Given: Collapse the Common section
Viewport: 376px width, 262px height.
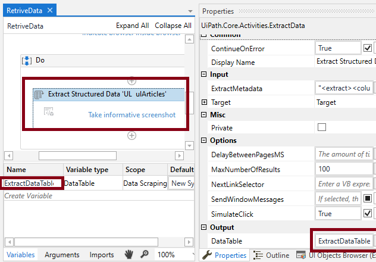Looking at the screenshot, I should (x=203, y=36).
